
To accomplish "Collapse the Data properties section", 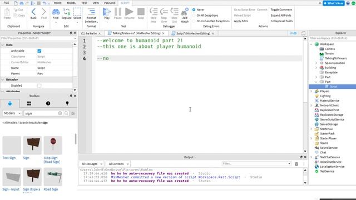I will point(2,45).
